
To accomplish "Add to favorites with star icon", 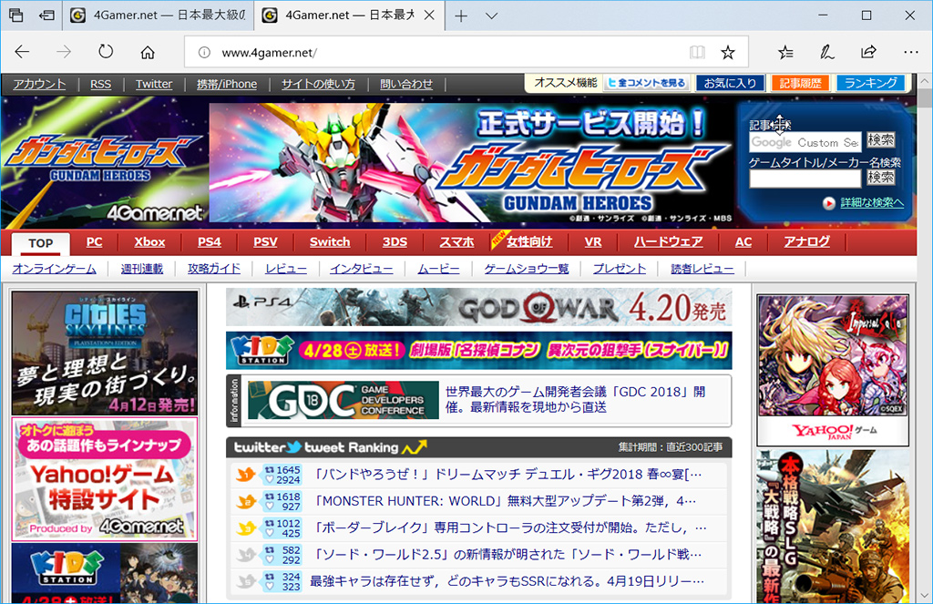I will click(728, 52).
